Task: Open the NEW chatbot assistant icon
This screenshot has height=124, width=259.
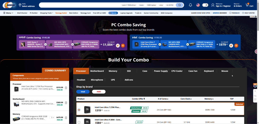Action: [255, 85]
